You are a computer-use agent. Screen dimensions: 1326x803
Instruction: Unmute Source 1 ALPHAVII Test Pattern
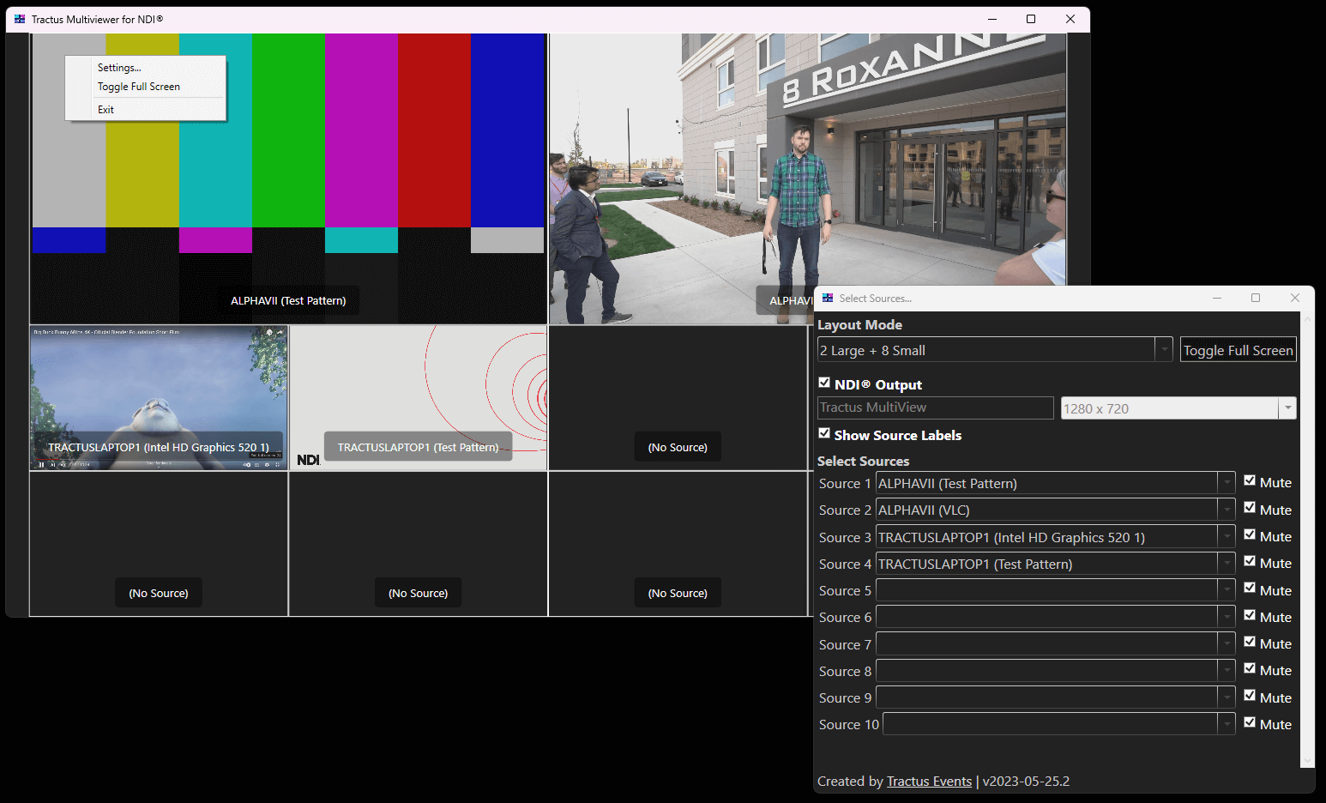tap(1250, 480)
